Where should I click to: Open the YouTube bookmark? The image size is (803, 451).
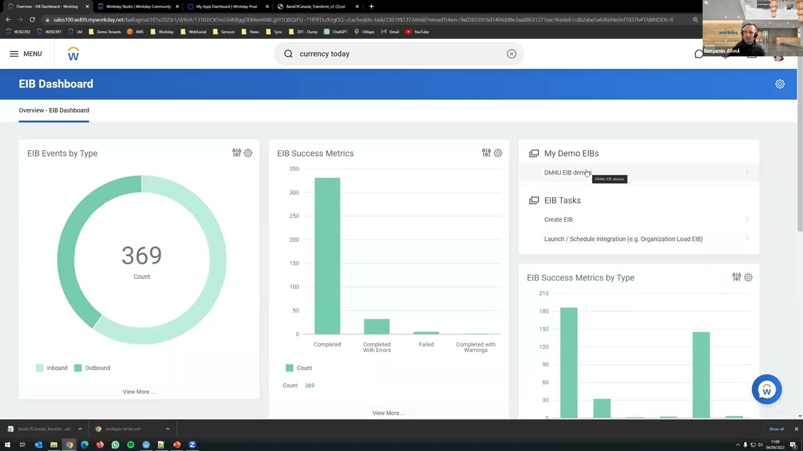417,32
